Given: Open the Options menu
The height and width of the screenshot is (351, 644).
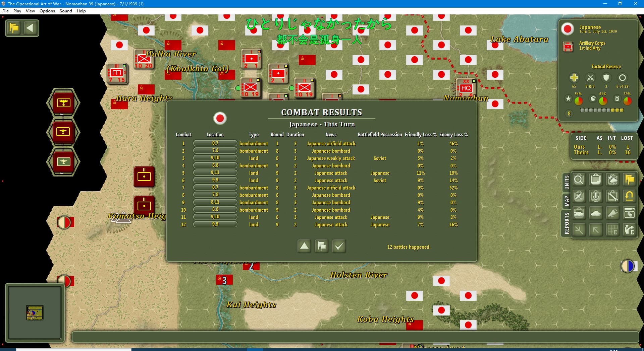Looking at the screenshot, I should (x=47, y=11).
